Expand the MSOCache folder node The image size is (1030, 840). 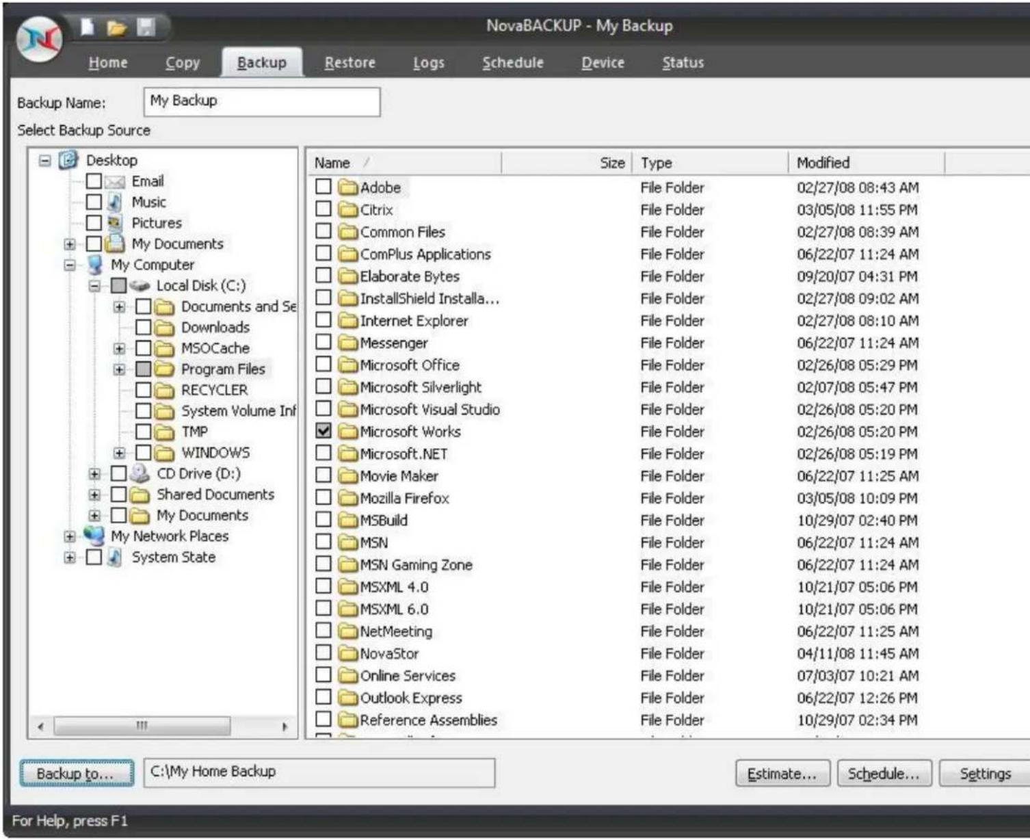119,349
